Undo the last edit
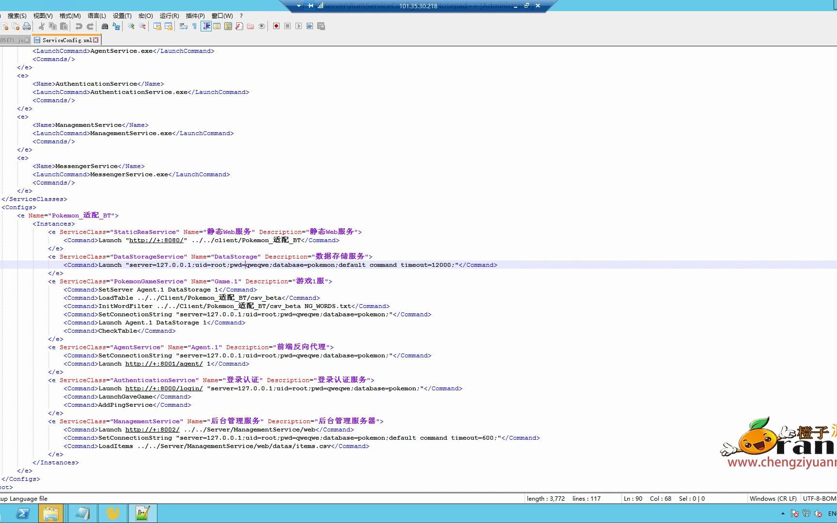This screenshot has height=523, width=837. [x=78, y=26]
